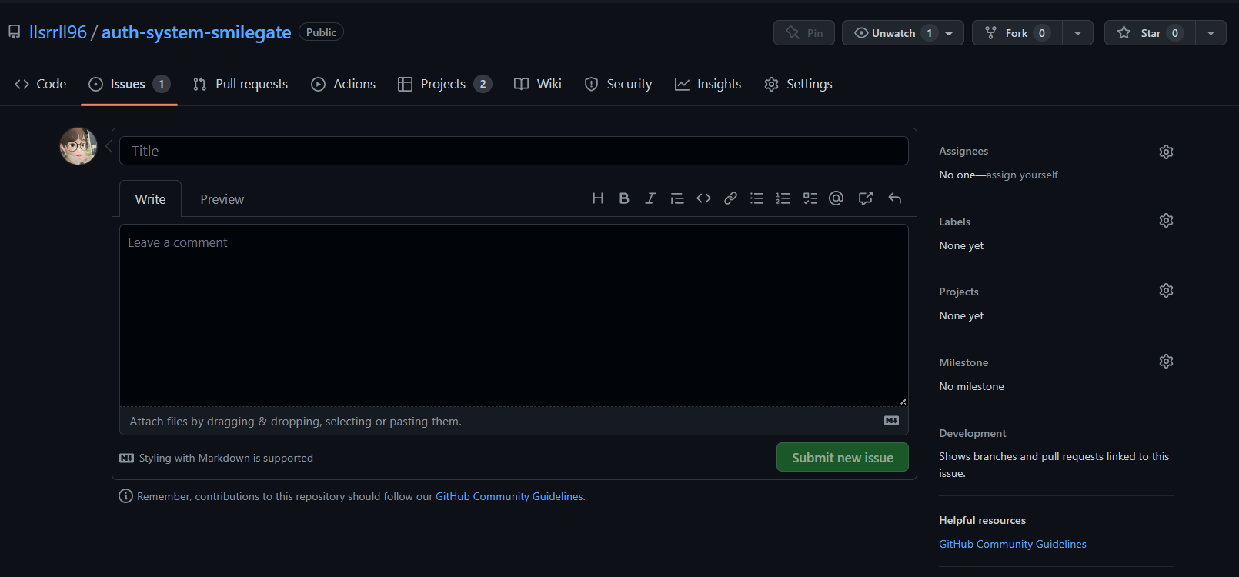
Task: Switch to the Preview tab
Action: click(x=222, y=199)
